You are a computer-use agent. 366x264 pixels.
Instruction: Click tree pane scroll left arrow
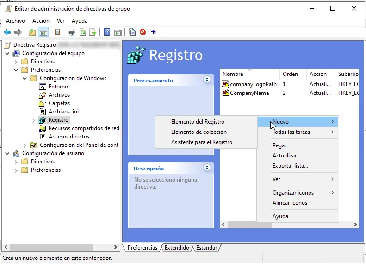6,247
